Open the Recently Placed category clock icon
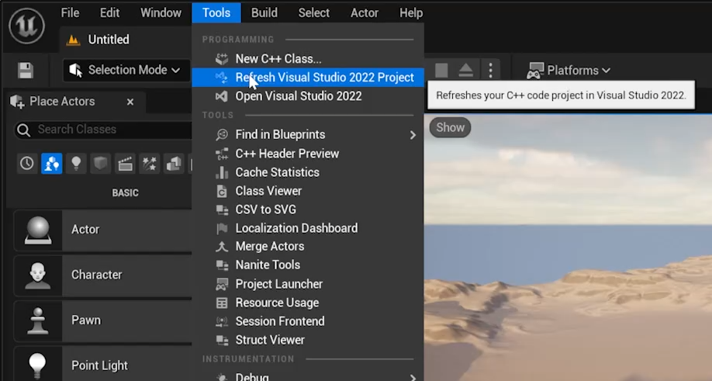Viewport: 712px width, 381px height. pos(27,163)
